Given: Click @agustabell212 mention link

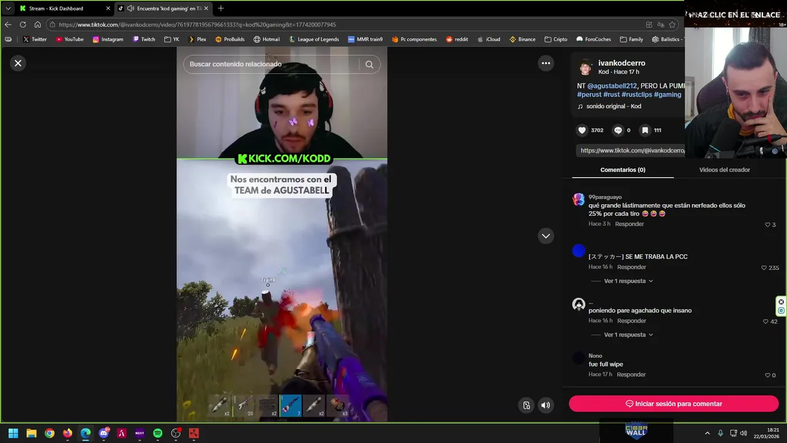Looking at the screenshot, I should click(612, 86).
